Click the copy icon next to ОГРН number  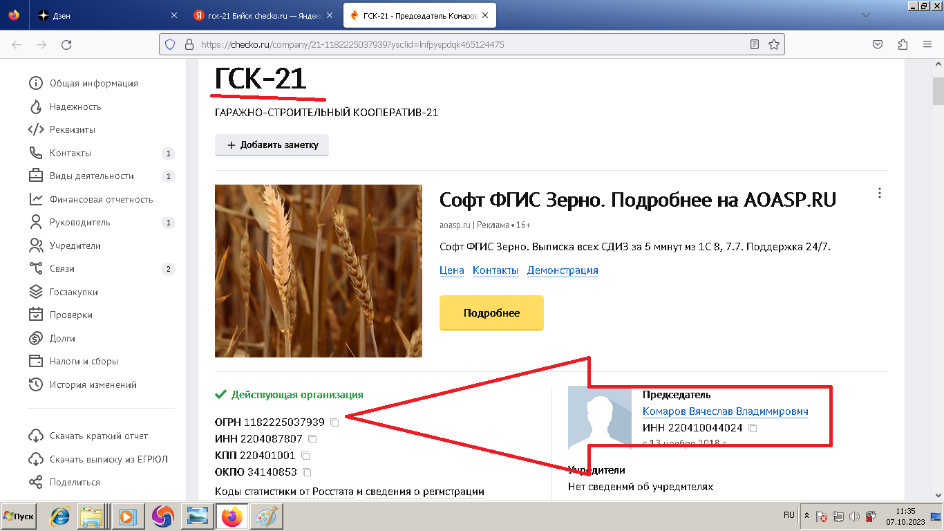coord(334,422)
